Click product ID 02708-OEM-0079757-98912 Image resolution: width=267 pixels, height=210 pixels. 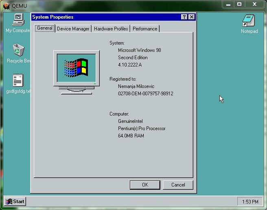tap(146, 94)
